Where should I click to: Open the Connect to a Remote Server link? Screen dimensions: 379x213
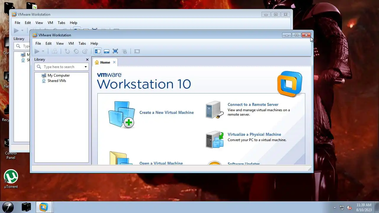point(253,104)
